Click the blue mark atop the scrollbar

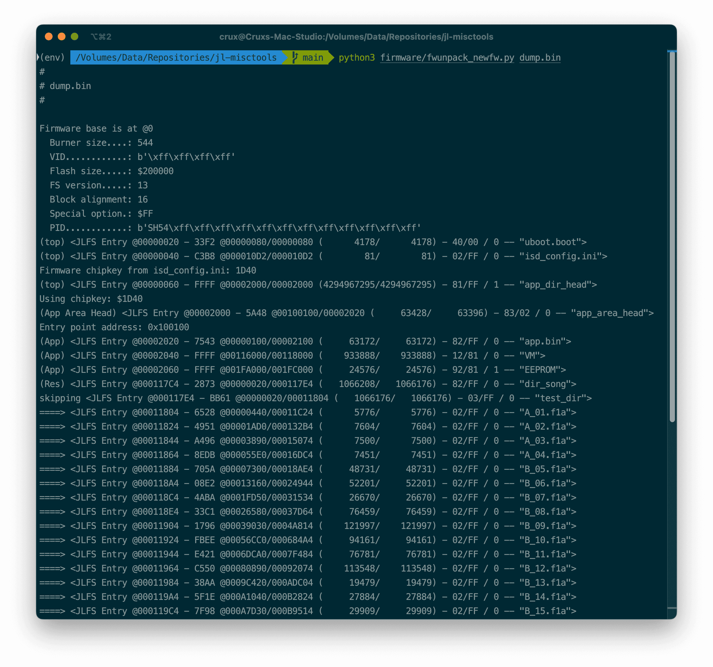(x=672, y=52)
